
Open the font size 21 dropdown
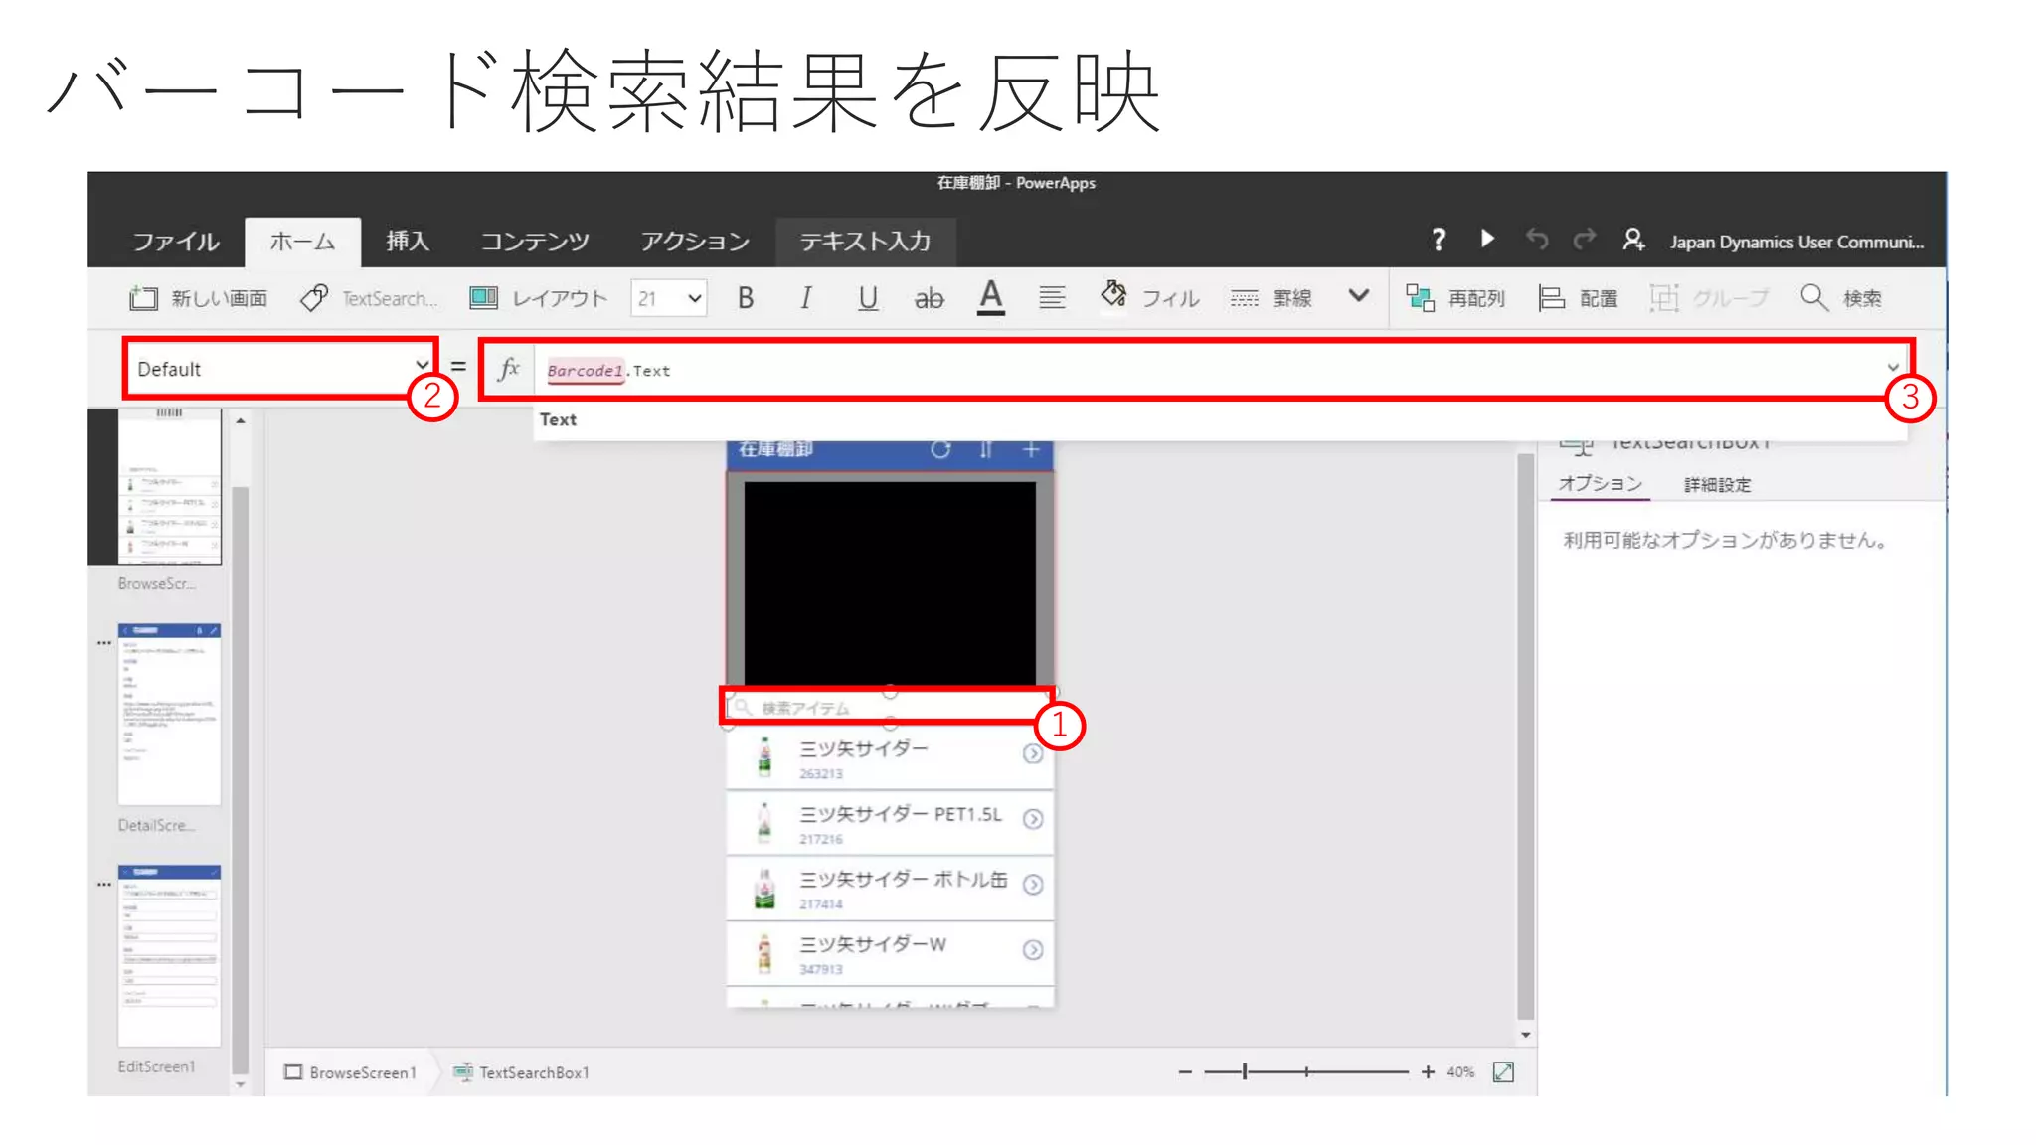coord(669,298)
